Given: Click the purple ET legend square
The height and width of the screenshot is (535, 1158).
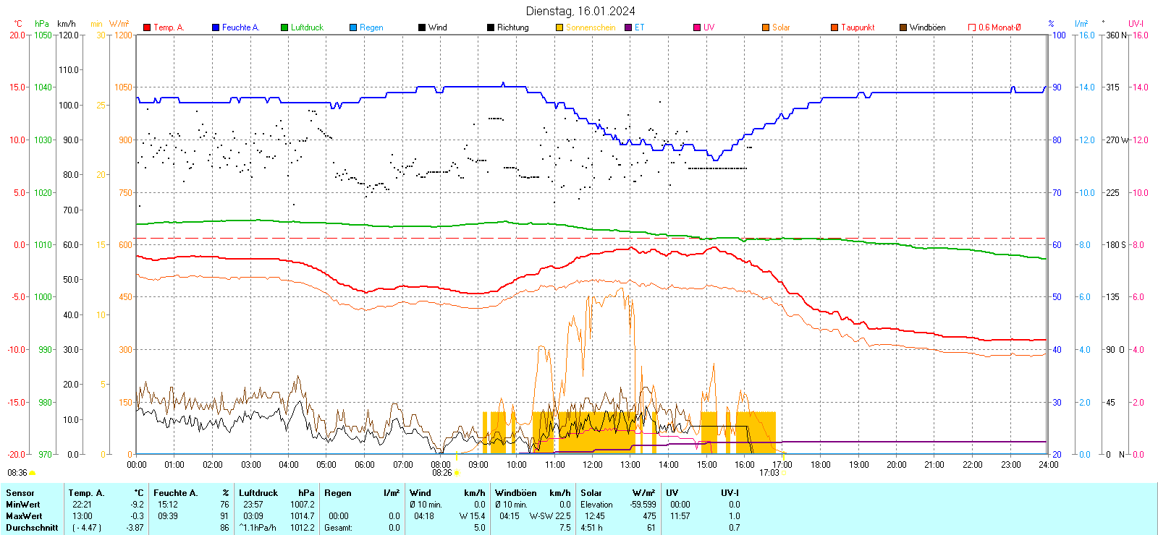Looking at the screenshot, I should click(628, 27).
